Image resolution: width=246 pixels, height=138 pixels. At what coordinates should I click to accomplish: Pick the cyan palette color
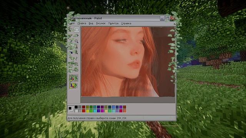tap(95, 111)
